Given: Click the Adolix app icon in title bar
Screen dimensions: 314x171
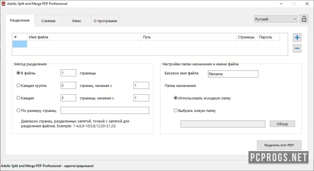Looking at the screenshot, I should pos(3,4).
